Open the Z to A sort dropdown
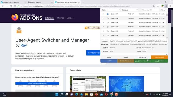Image resolution: width=173 pixels, height=97 pixels. click(x=163, y=10)
